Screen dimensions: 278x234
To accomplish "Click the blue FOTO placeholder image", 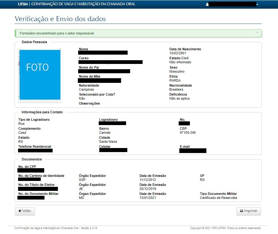I will 40,74.
